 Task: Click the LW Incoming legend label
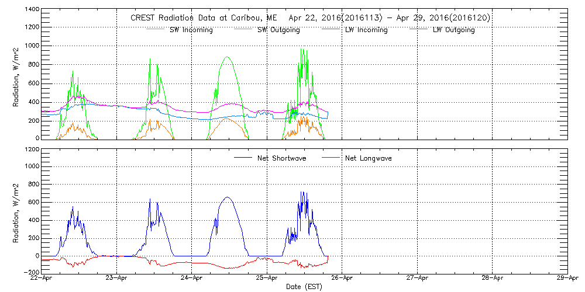click(366, 30)
